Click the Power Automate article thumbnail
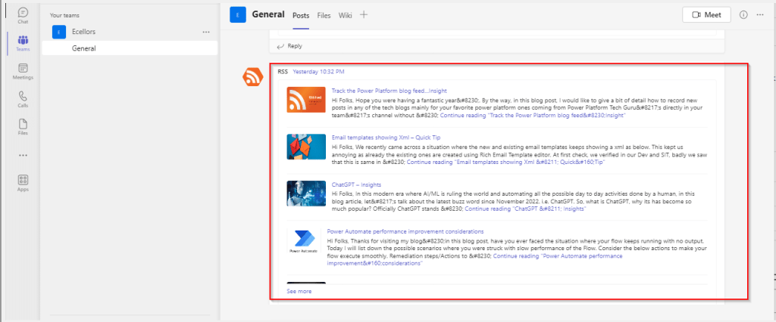This screenshot has height=322, width=776. pos(306,240)
